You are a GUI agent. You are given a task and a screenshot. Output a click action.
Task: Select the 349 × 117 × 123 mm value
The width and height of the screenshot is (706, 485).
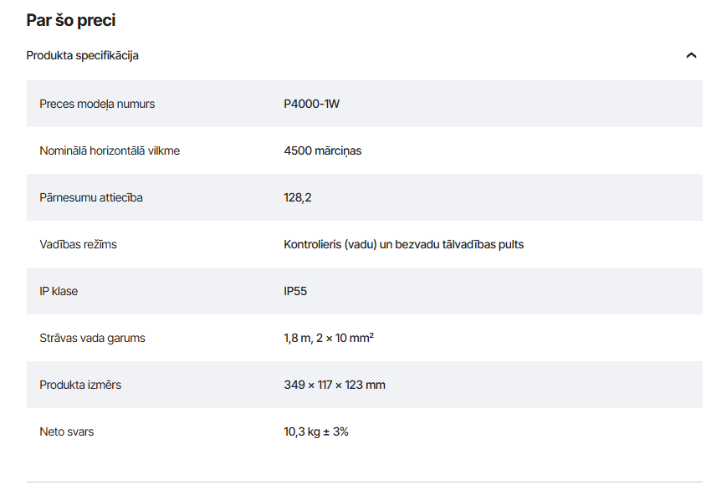335,385
